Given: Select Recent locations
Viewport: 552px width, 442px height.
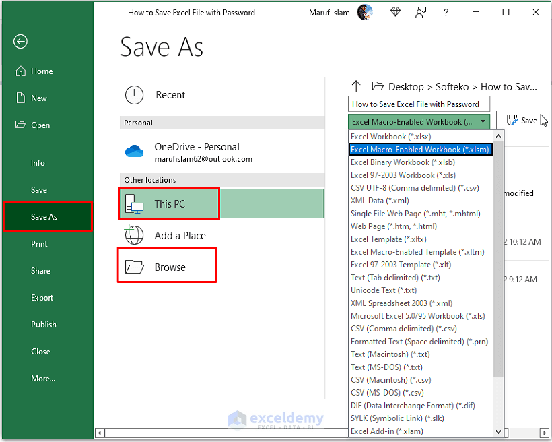Looking at the screenshot, I should [221, 95].
